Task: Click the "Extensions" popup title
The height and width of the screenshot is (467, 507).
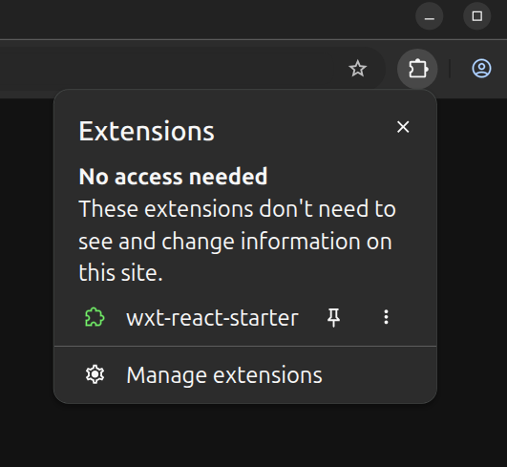Action: point(146,131)
